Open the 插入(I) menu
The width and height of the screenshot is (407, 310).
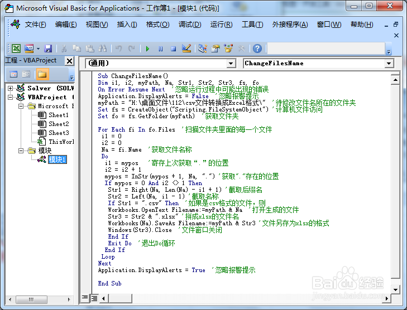pos(127,25)
